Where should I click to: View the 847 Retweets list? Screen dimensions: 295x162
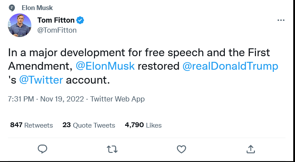pyautogui.click(x=31, y=125)
